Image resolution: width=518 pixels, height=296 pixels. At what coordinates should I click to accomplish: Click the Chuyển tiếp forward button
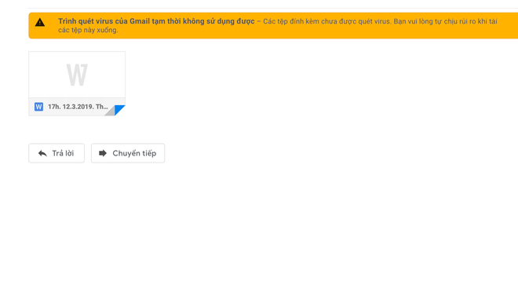pyautogui.click(x=128, y=153)
